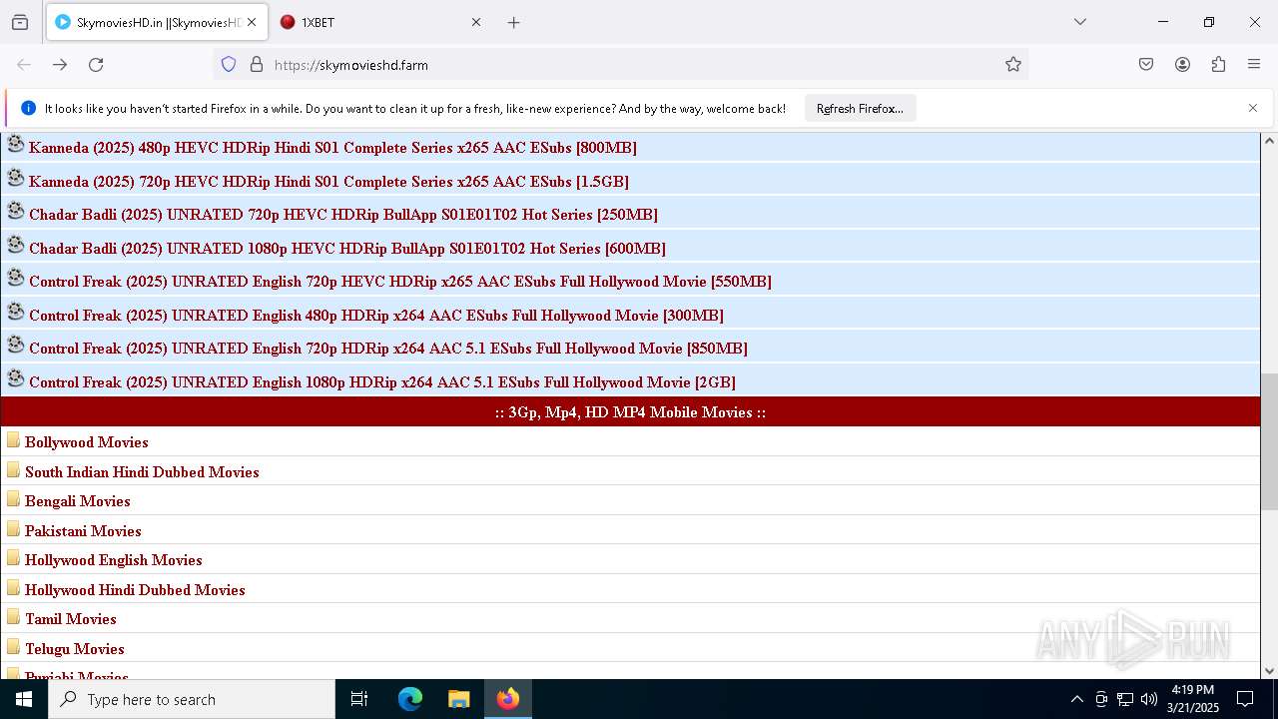Click folder icon next to Tamil Movies
Image resolution: width=1278 pixels, height=719 pixels.
13,617
